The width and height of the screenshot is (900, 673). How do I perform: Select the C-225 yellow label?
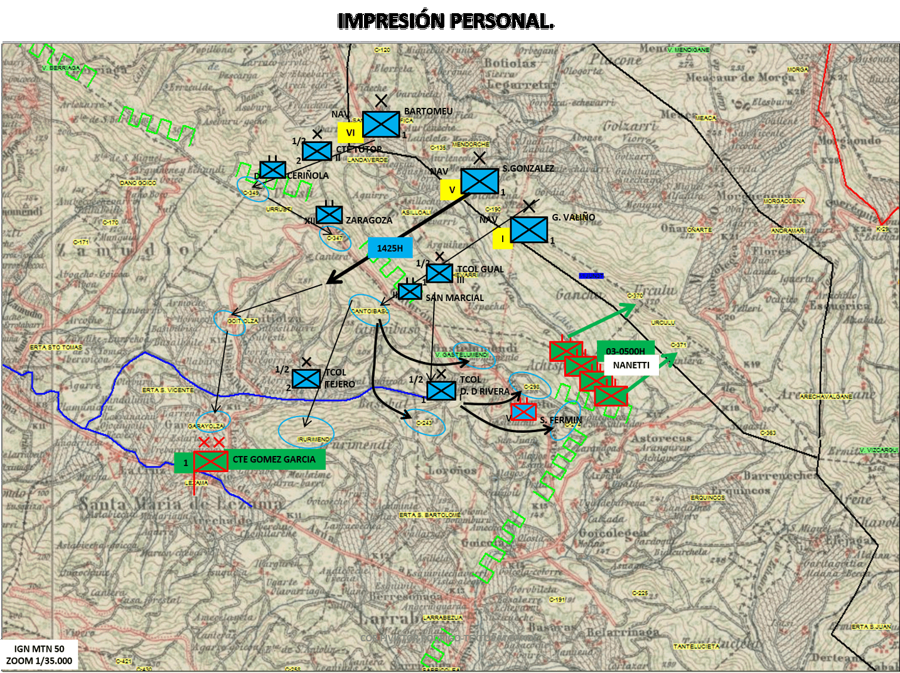click(x=640, y=593)
